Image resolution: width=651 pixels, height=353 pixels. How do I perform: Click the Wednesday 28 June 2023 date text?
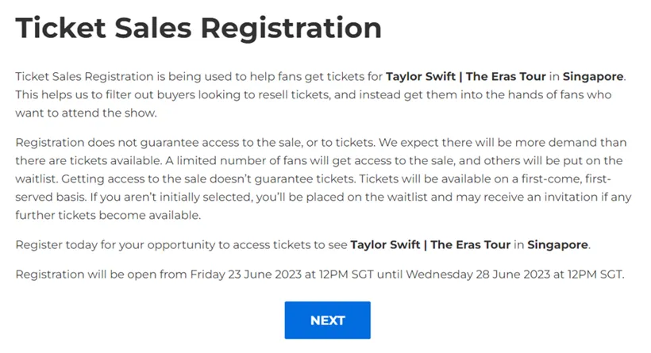(478, 274)
